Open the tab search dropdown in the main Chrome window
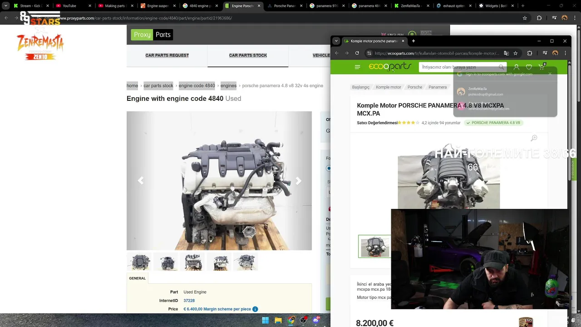Image resolution: width=581 pixels, height=327 pixels. point(6,6)
